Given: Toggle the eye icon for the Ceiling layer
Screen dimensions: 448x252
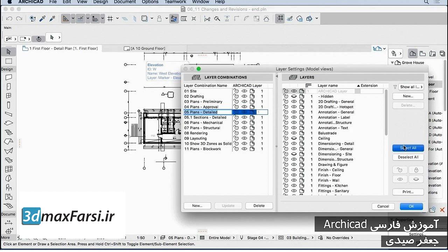Looking at the screenshot, I should 294,139.
